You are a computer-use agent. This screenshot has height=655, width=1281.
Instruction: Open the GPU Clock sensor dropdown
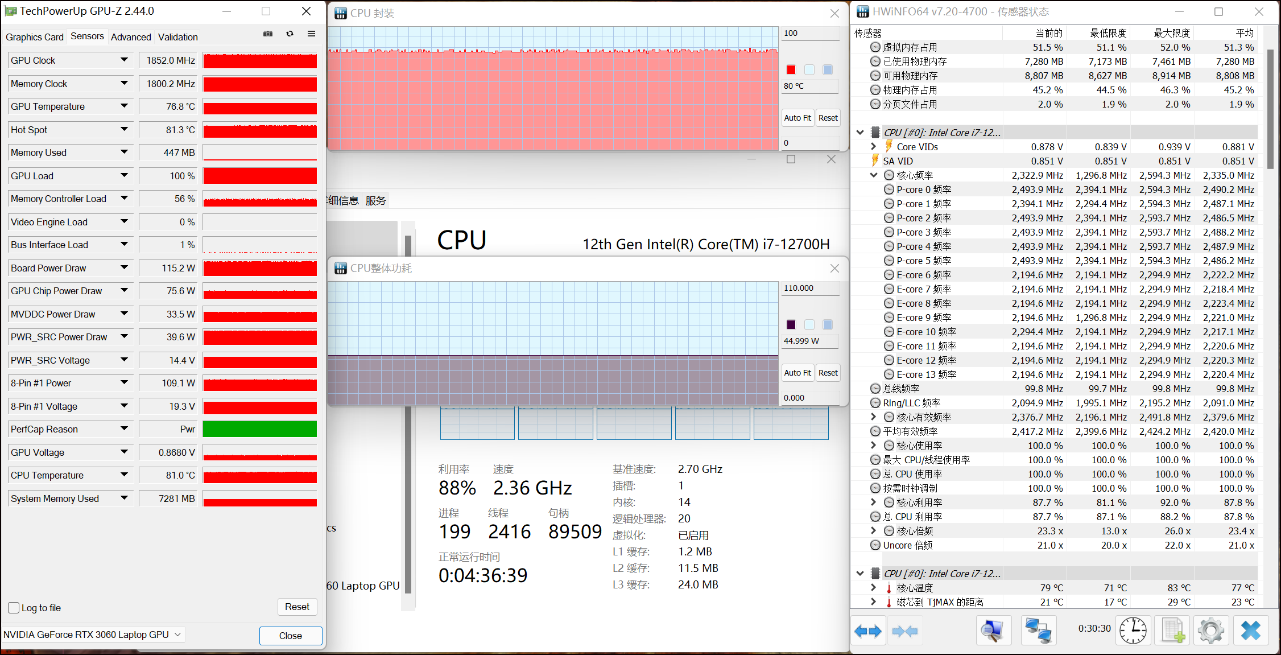click(x=124, y=60)
